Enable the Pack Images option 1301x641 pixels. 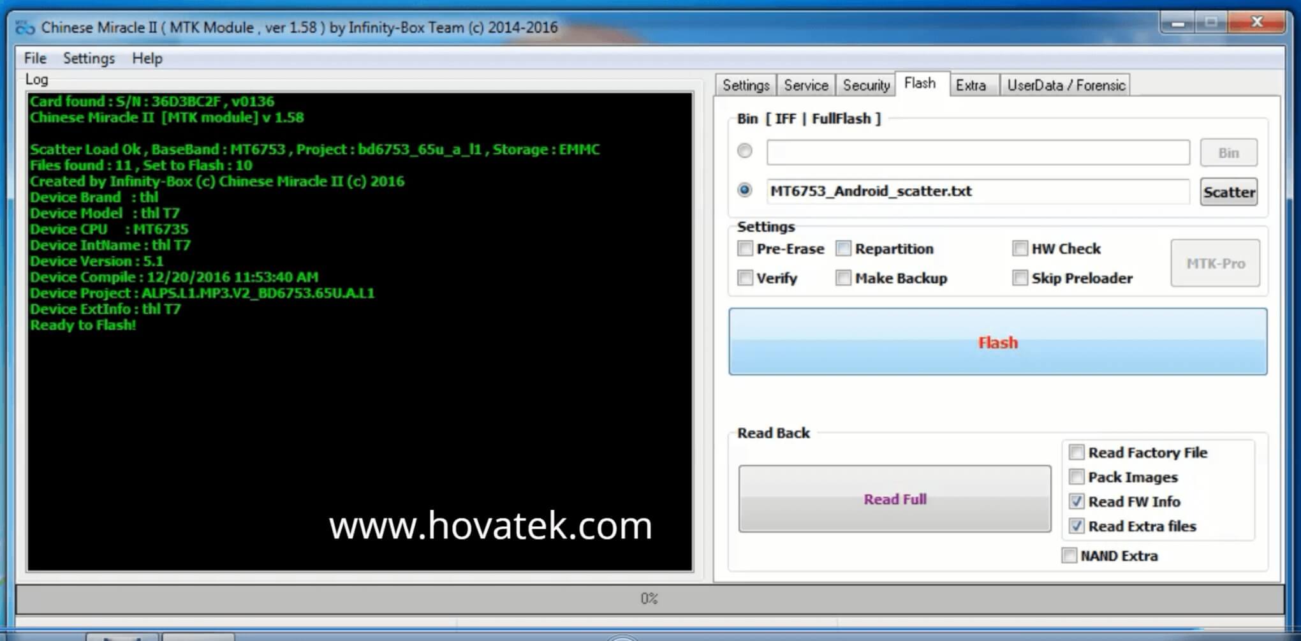click(1077, 476)
